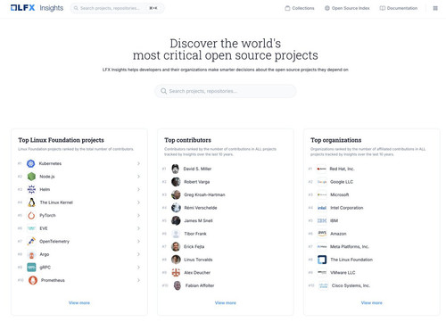Click the Red Hat logo
Screen dimensions: 446x322
point(321,169)
